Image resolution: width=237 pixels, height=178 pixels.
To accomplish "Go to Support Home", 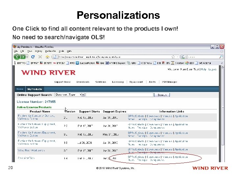I will [x=62, y=82].
